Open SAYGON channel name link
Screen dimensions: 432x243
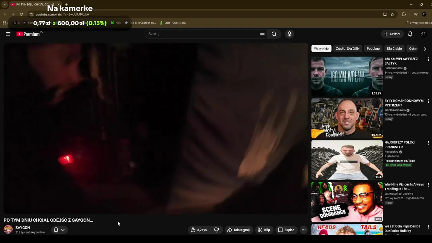point(23,228)
